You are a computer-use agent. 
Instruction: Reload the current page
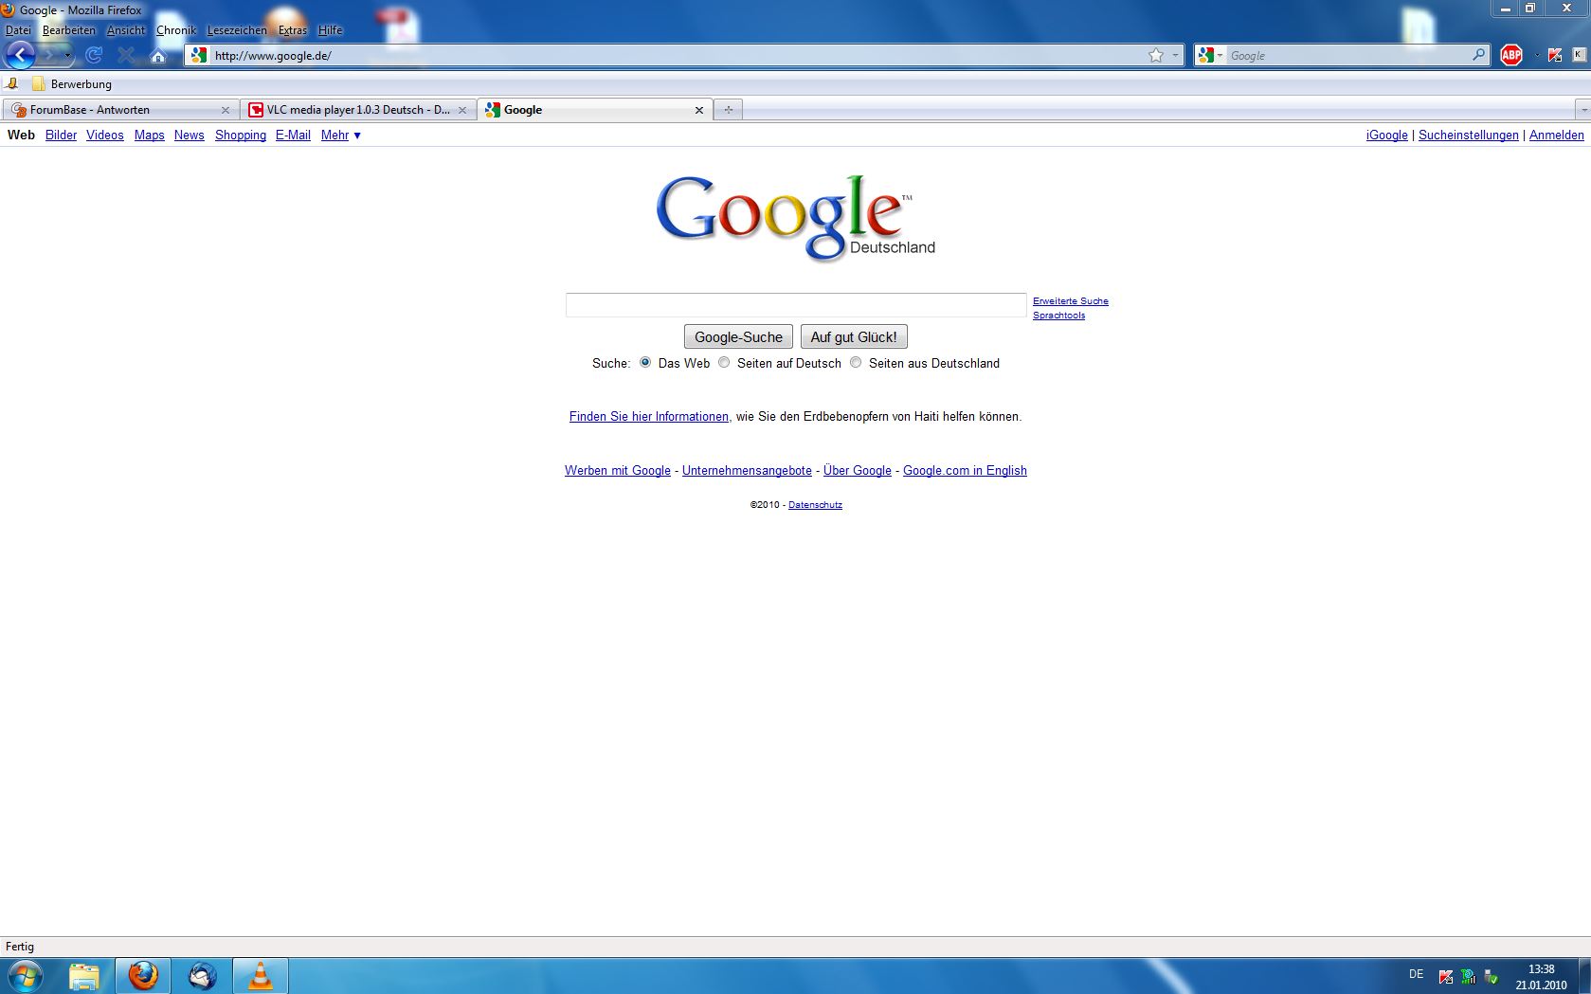coord(93,55)
